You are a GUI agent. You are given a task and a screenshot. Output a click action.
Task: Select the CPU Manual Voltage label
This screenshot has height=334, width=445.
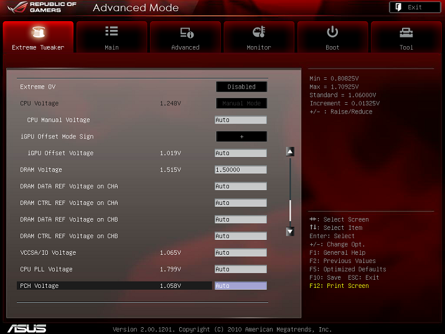click(59, 120)
